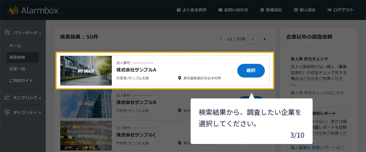
Task: Expand the ギャランティ sidebar section
Action: pos(23,112)
